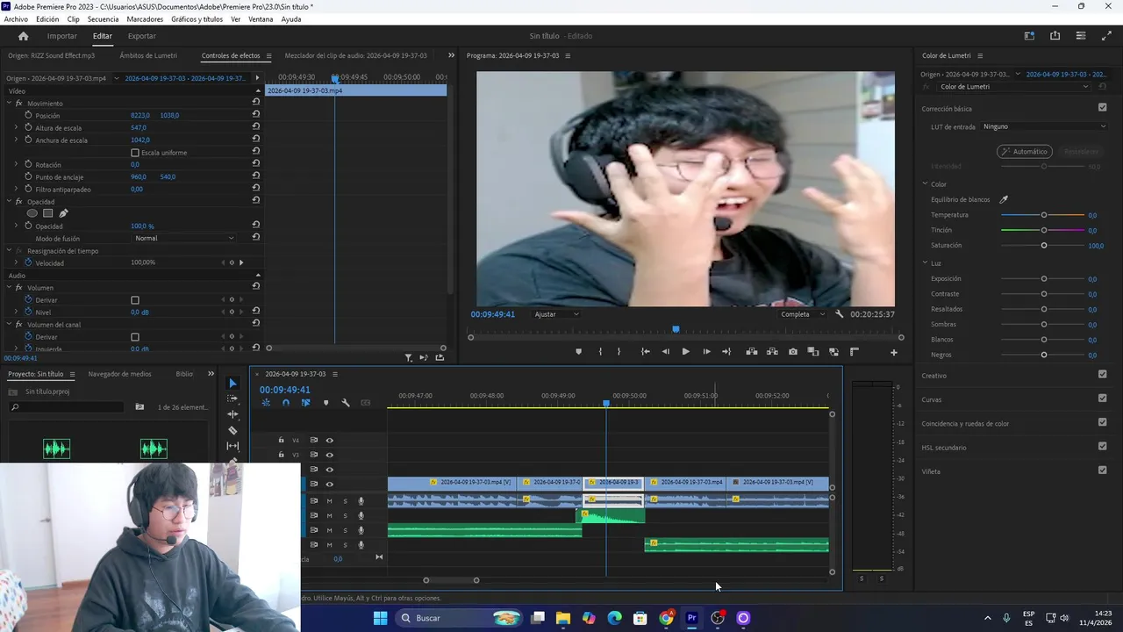Toggle Linked Selection in timeline
Viewport: 1123px width, 632px height.
(x=305, y=403)
